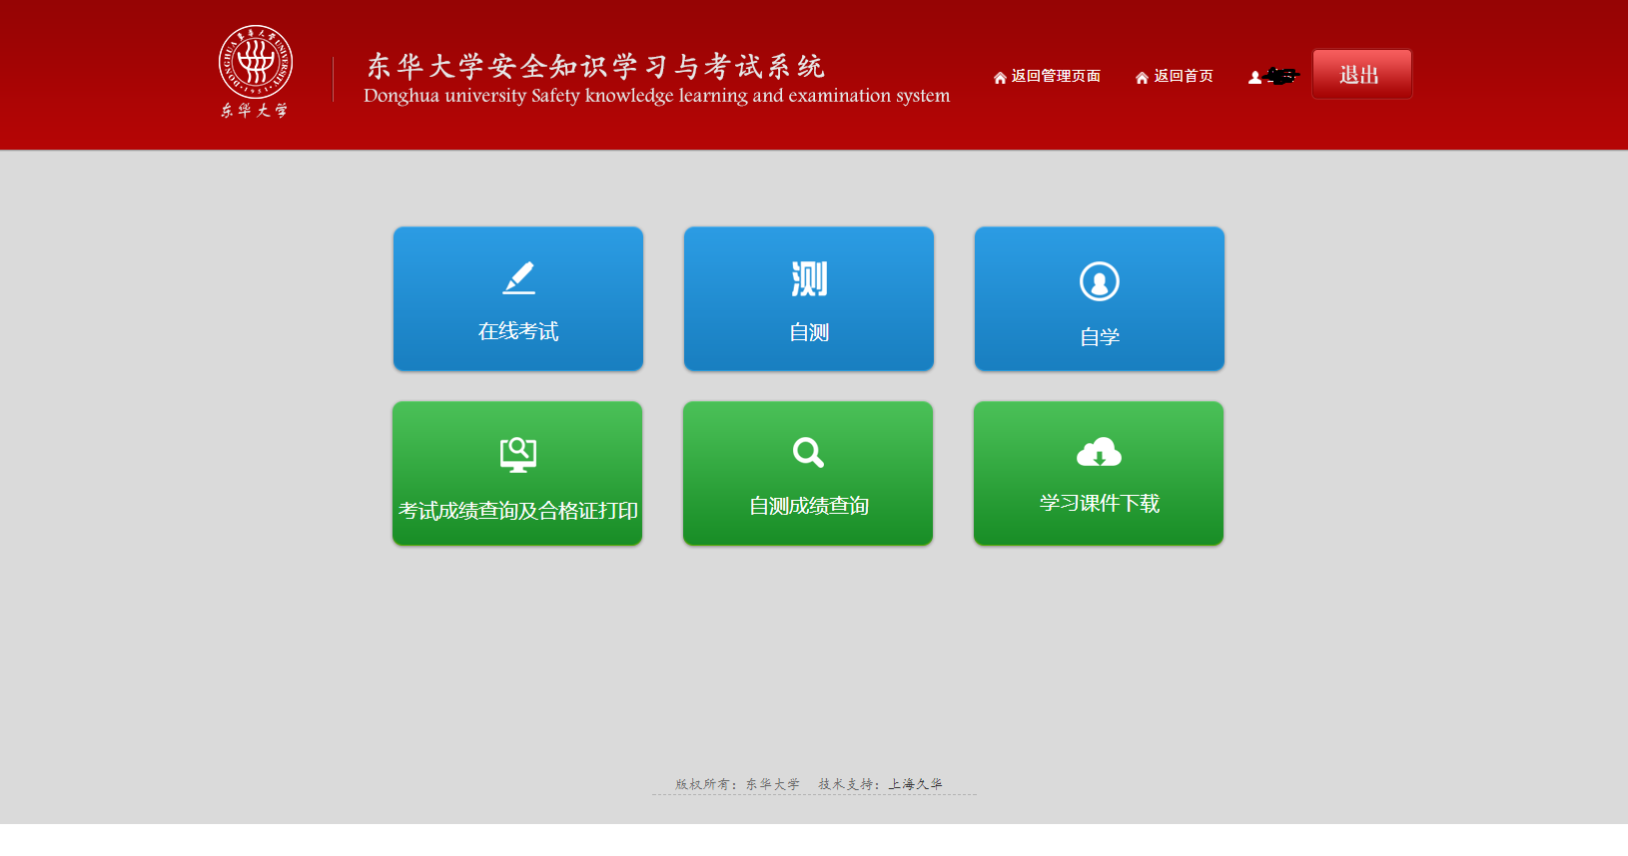1628x856 pixels.
Task: Click the 测 icon on the self-test tile
Action: click(x=809, y=279)
